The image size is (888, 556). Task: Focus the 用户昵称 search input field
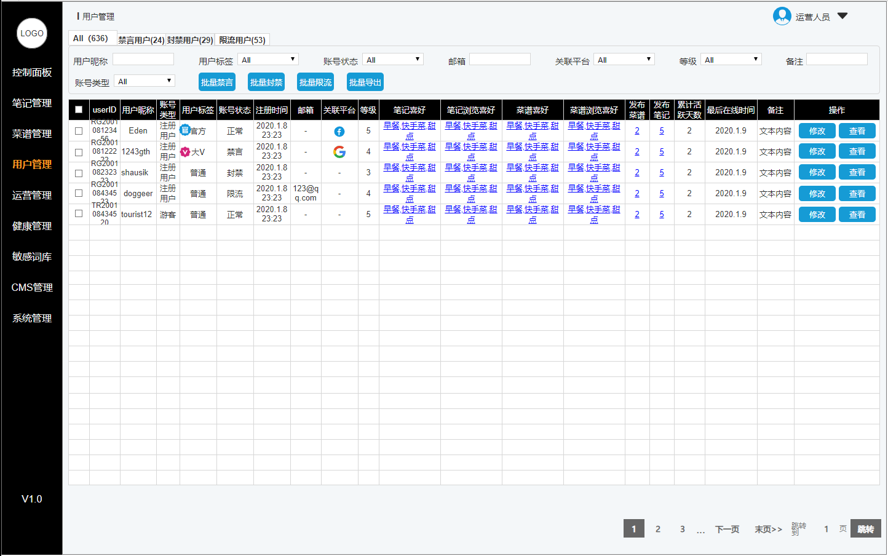(143, 60)
